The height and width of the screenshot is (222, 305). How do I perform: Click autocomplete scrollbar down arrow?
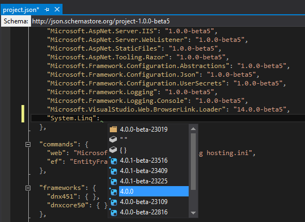click(x=193, y=213)
